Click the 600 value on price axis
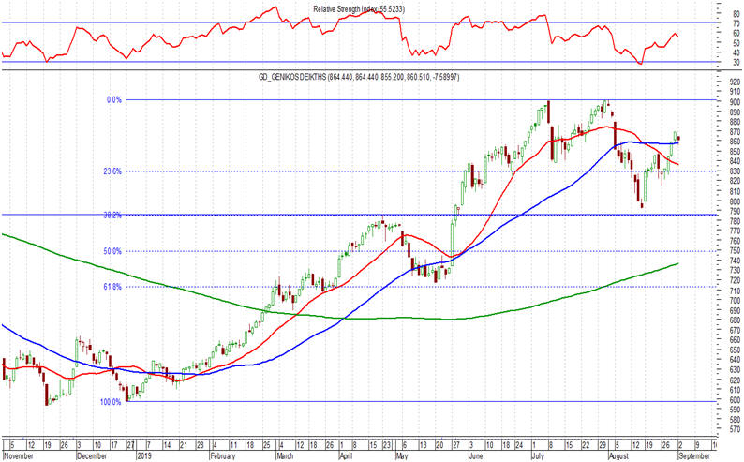 736,400
